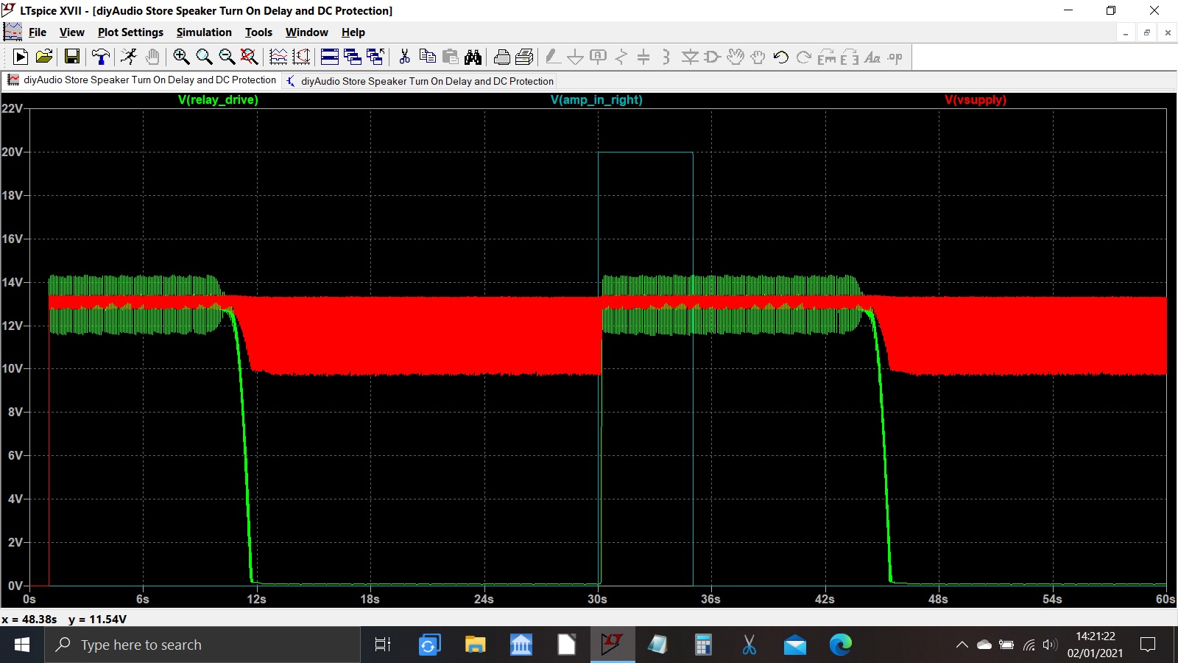
Task: Open Pick Visible Traces icon
Action: [x=278, y=57]
